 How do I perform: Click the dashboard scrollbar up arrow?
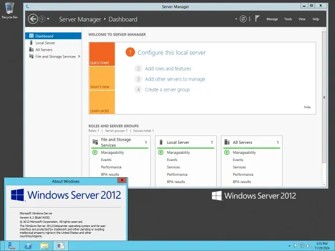click(324, 29)
